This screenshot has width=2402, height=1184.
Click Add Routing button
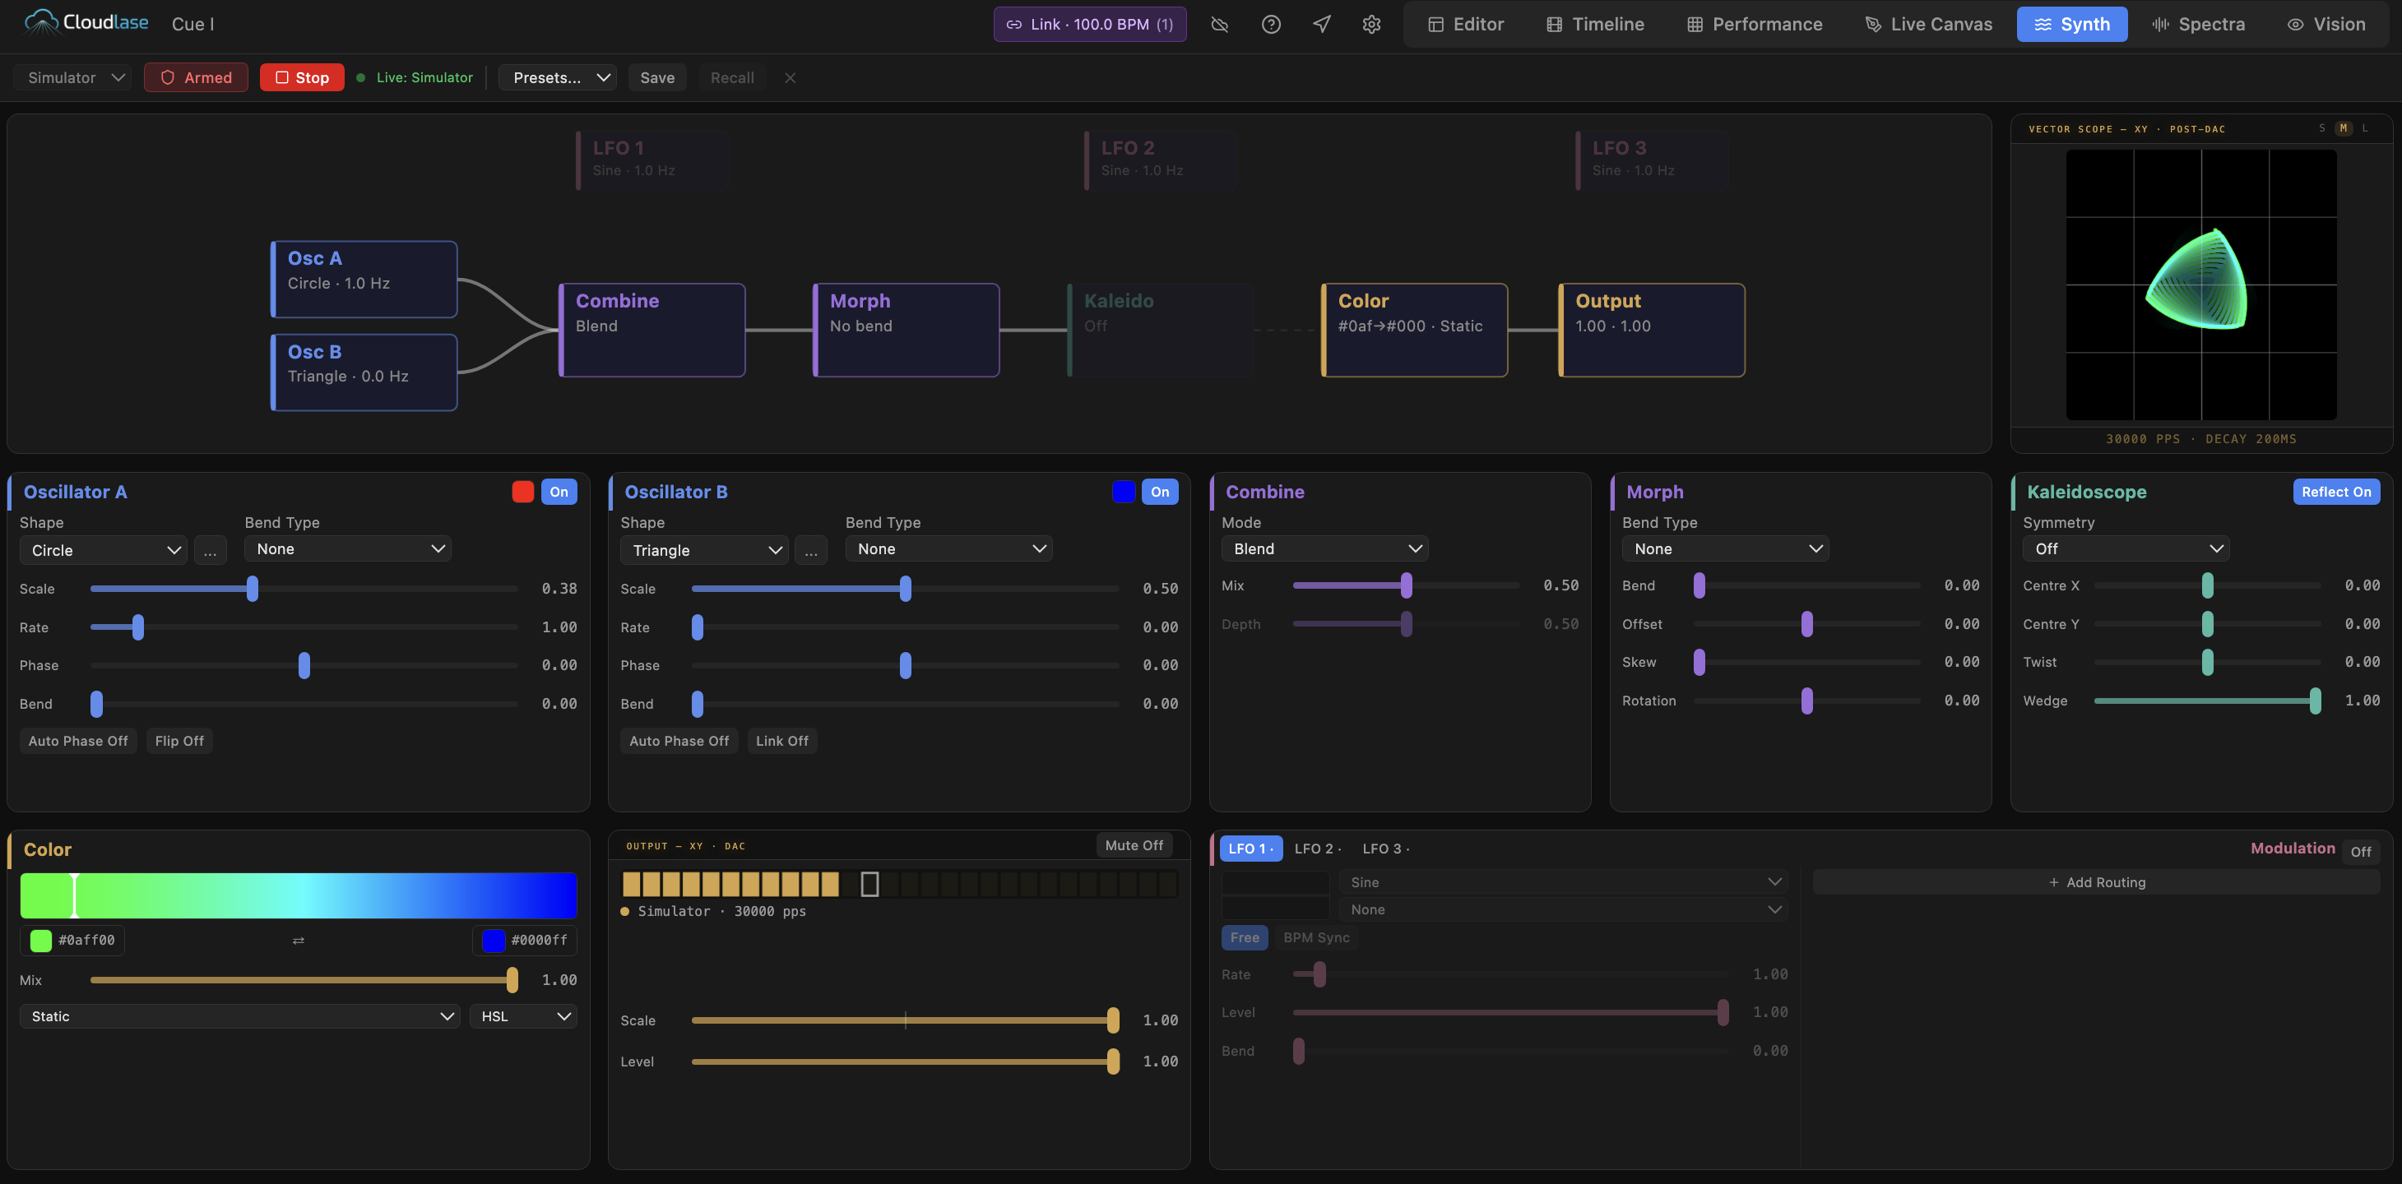2096,882
